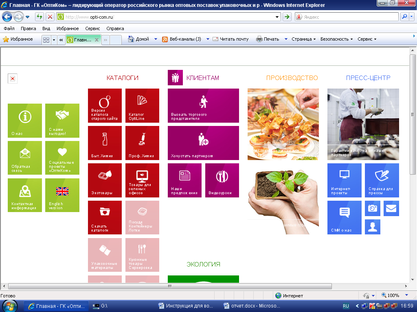The width and height of the screenshot is (417, 312).
Task: Open the Безопасность dropdown menu
Action: (x=336, y=39)
